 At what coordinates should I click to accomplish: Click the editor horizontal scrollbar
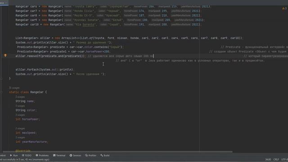(x=117, y=152)
